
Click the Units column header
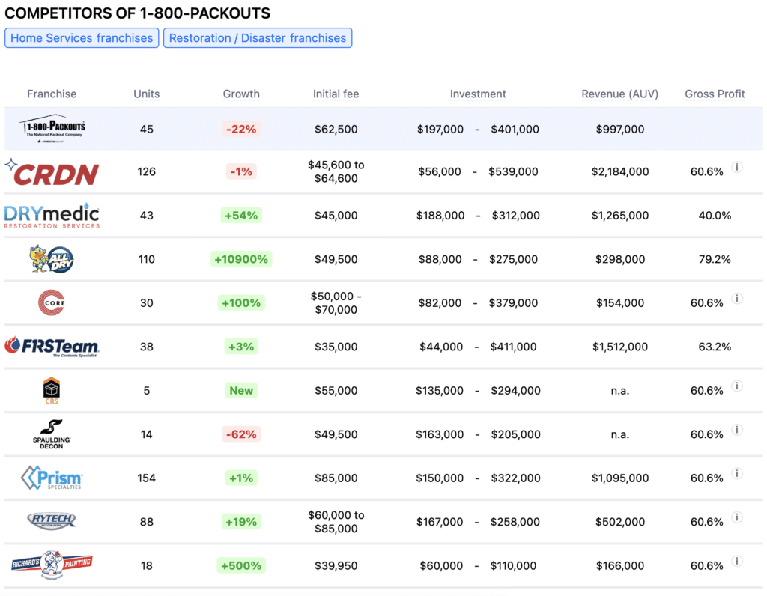pos(147,94)
